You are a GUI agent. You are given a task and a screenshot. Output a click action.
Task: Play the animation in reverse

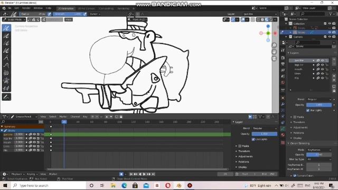(x=140, y=174)
